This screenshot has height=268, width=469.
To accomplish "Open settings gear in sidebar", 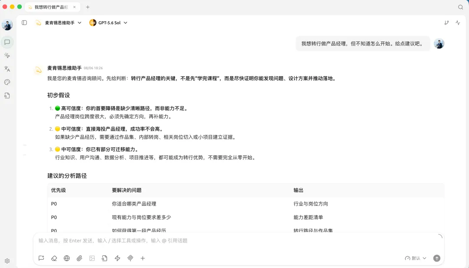I will (7, 261).
